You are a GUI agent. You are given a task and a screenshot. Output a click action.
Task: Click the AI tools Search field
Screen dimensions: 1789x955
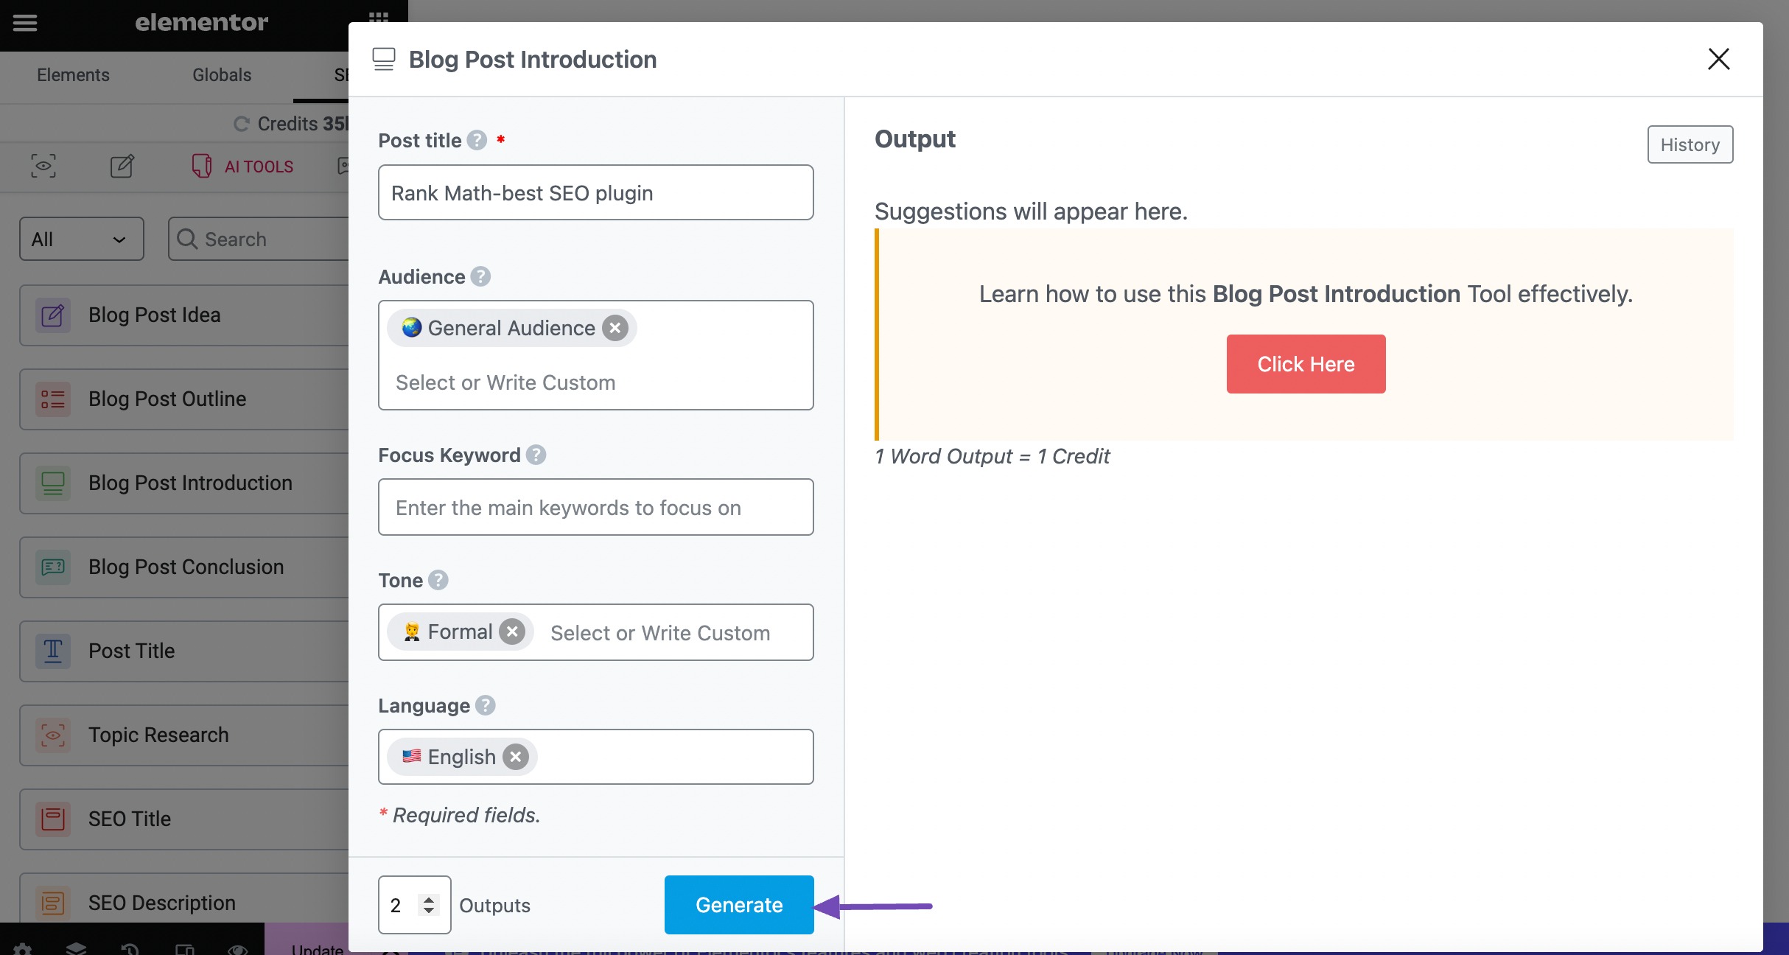tap(259, 239)
